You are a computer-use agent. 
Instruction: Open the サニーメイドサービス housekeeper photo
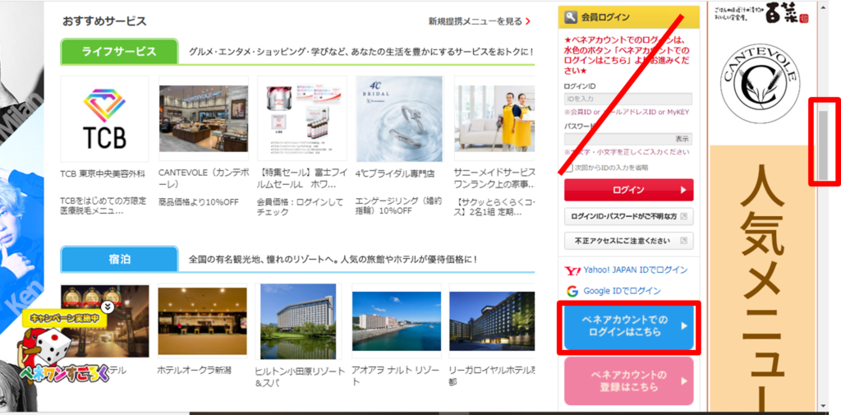pos(494,118)
